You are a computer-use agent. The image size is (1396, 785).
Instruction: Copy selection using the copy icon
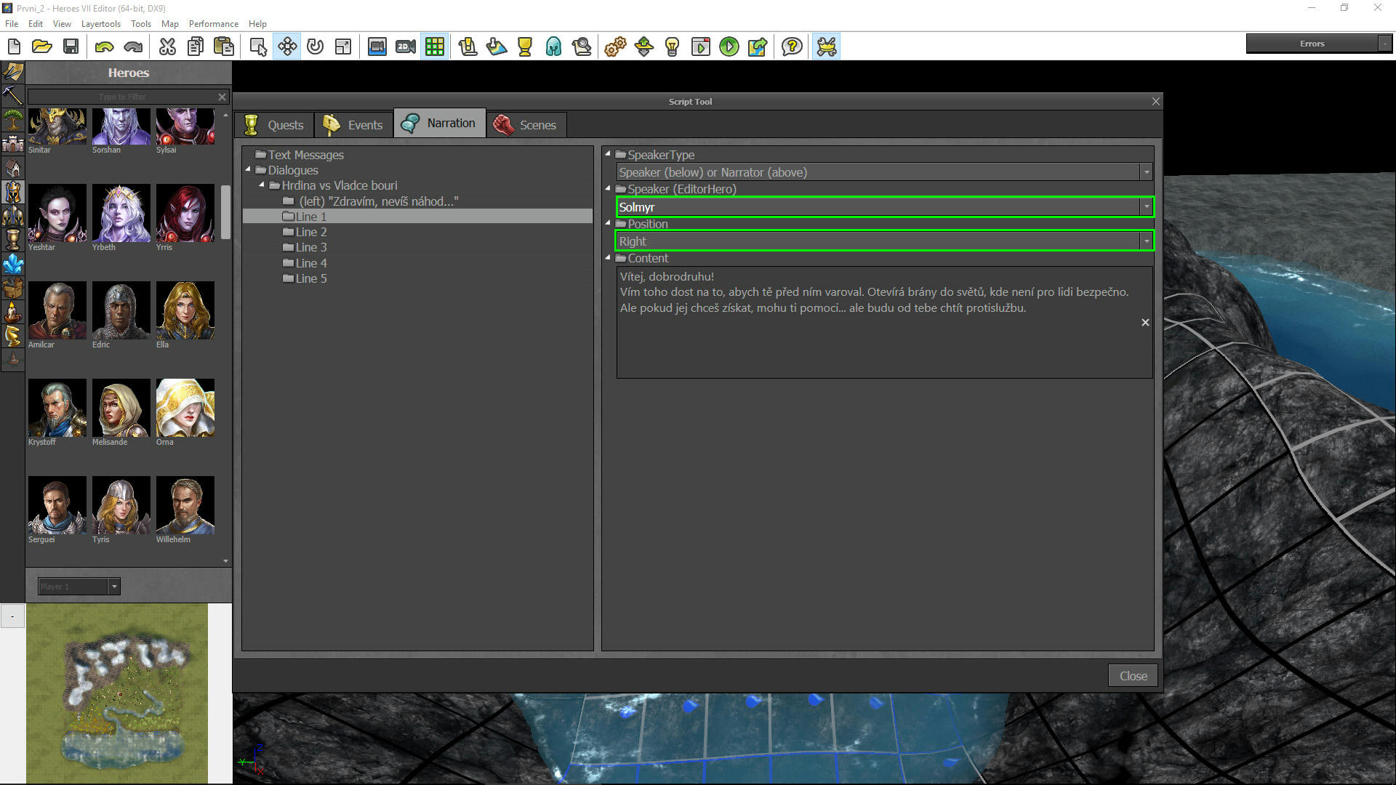[x=196, y=47]
